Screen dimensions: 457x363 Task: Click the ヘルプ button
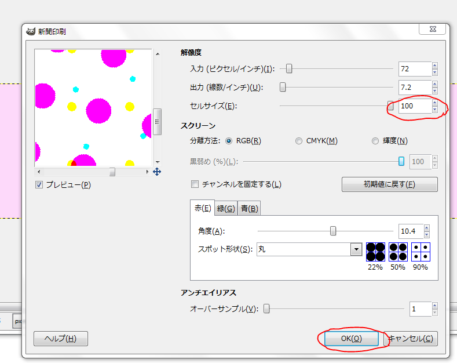tap(61, 339)
